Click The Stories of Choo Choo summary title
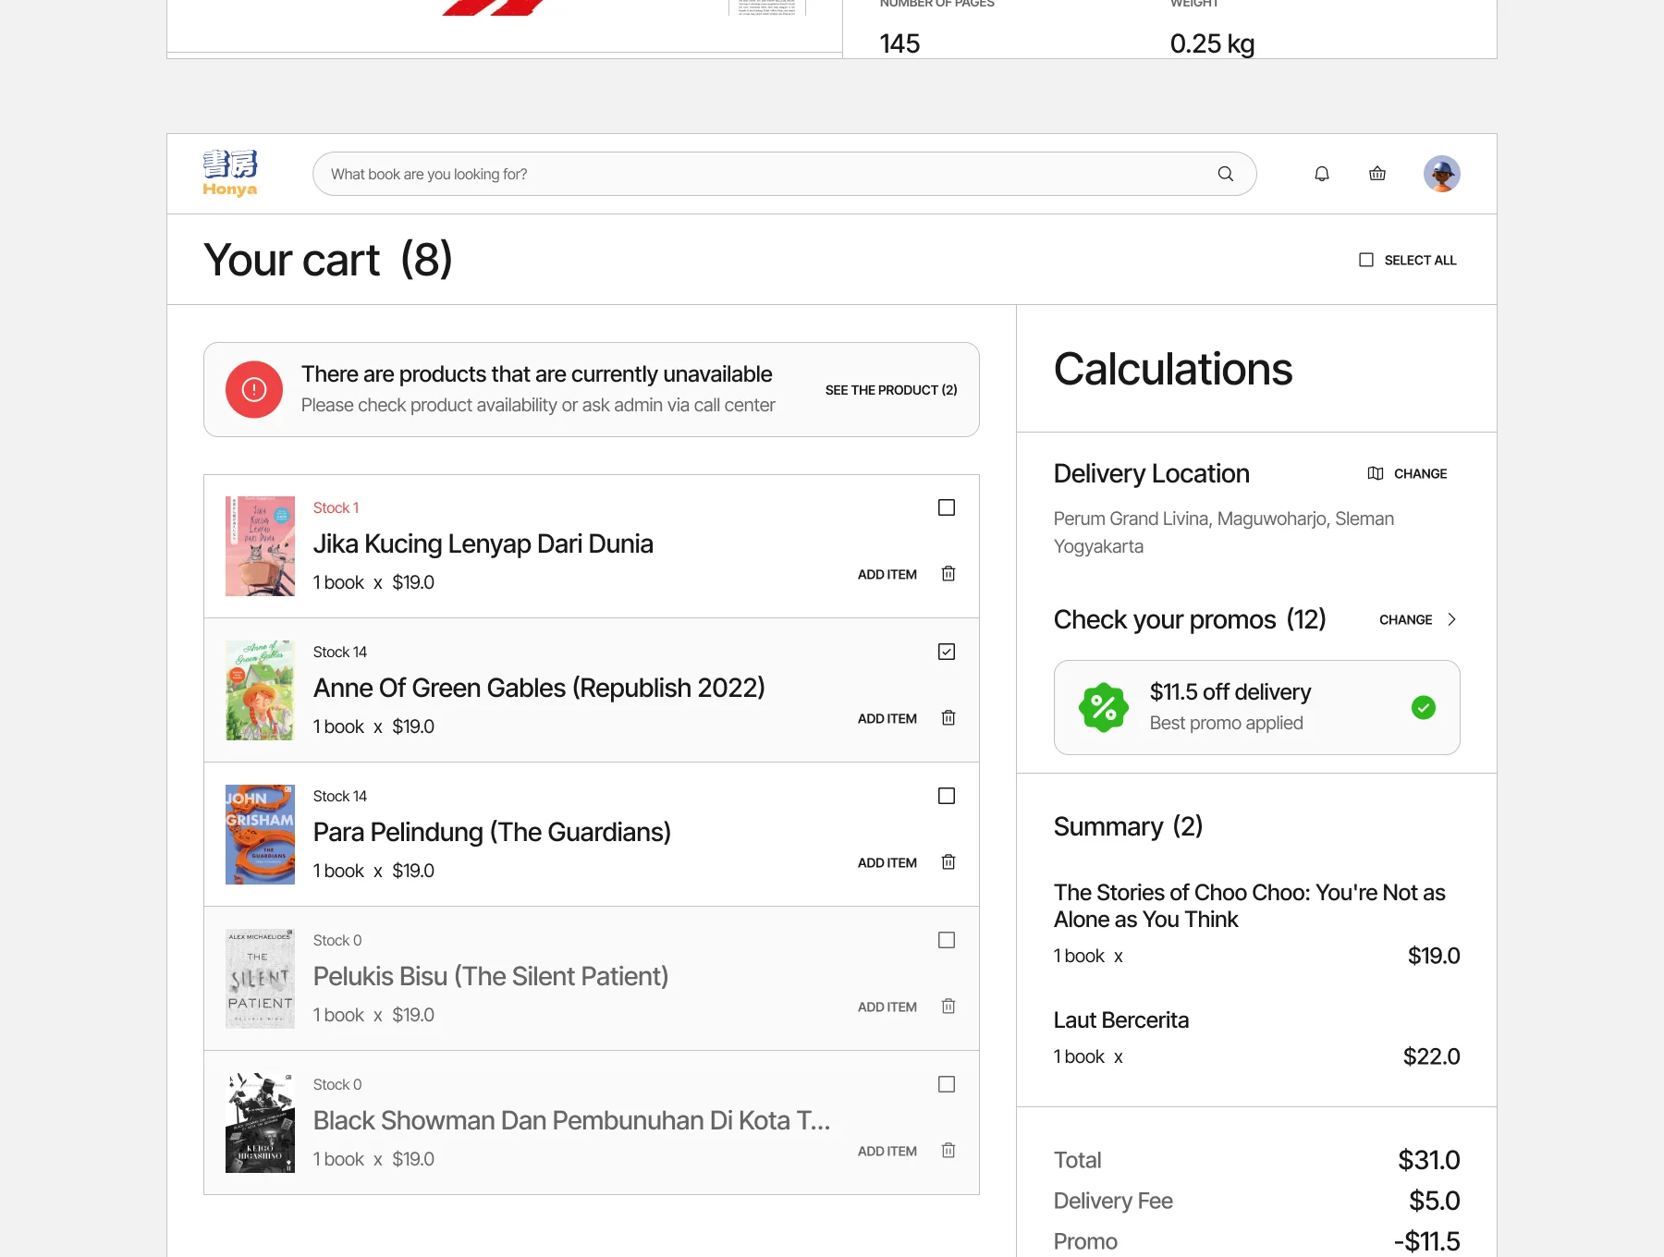This screenshot has width=1664, height=1257. pos(1250,906)
